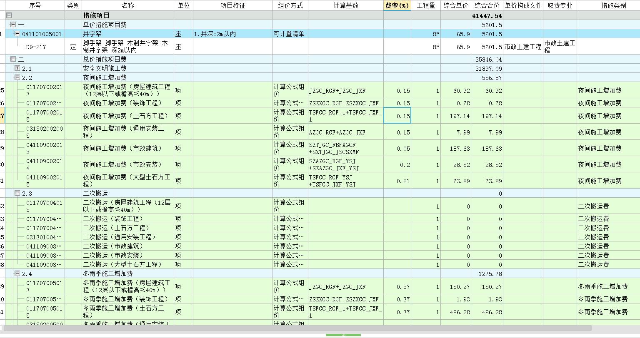Click the 取费专业 column header
Screen dimensions: 640x338
pyautogui.click(x=560, y=5)
